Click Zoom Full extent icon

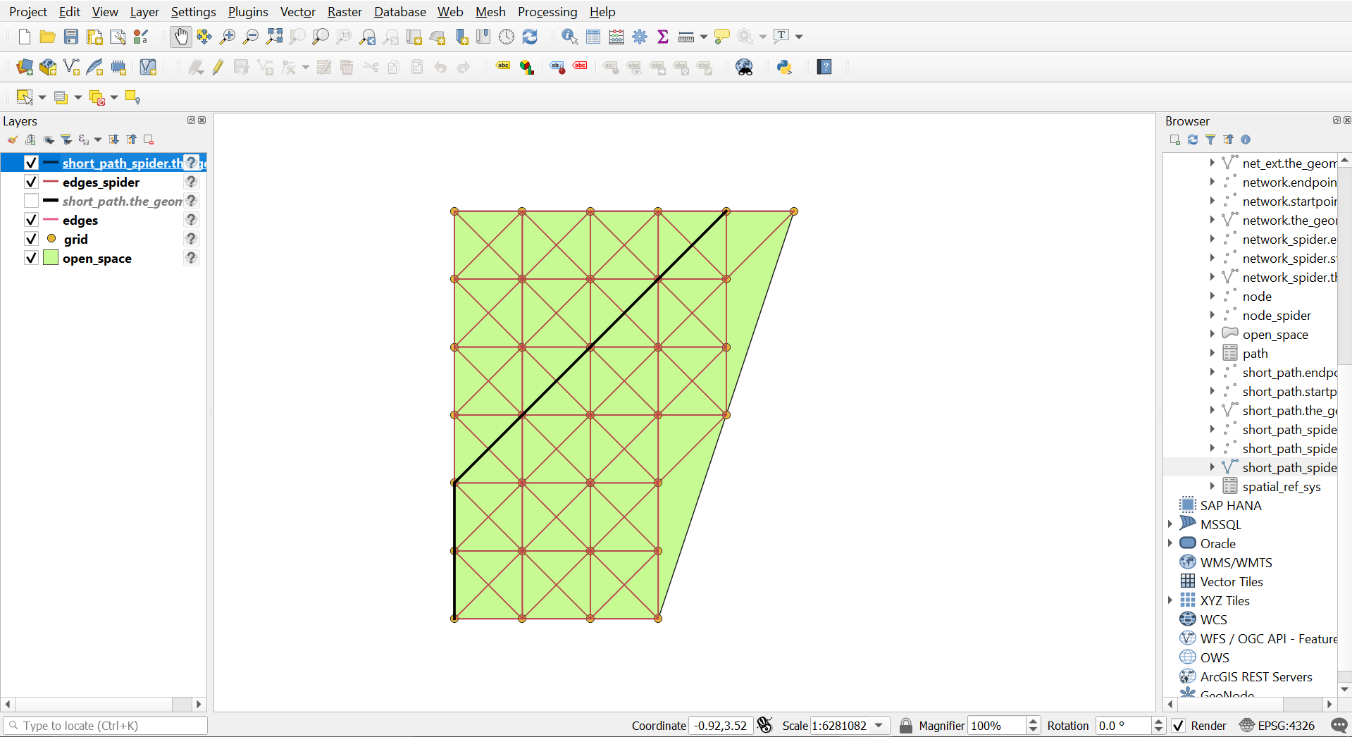[274, 37]
